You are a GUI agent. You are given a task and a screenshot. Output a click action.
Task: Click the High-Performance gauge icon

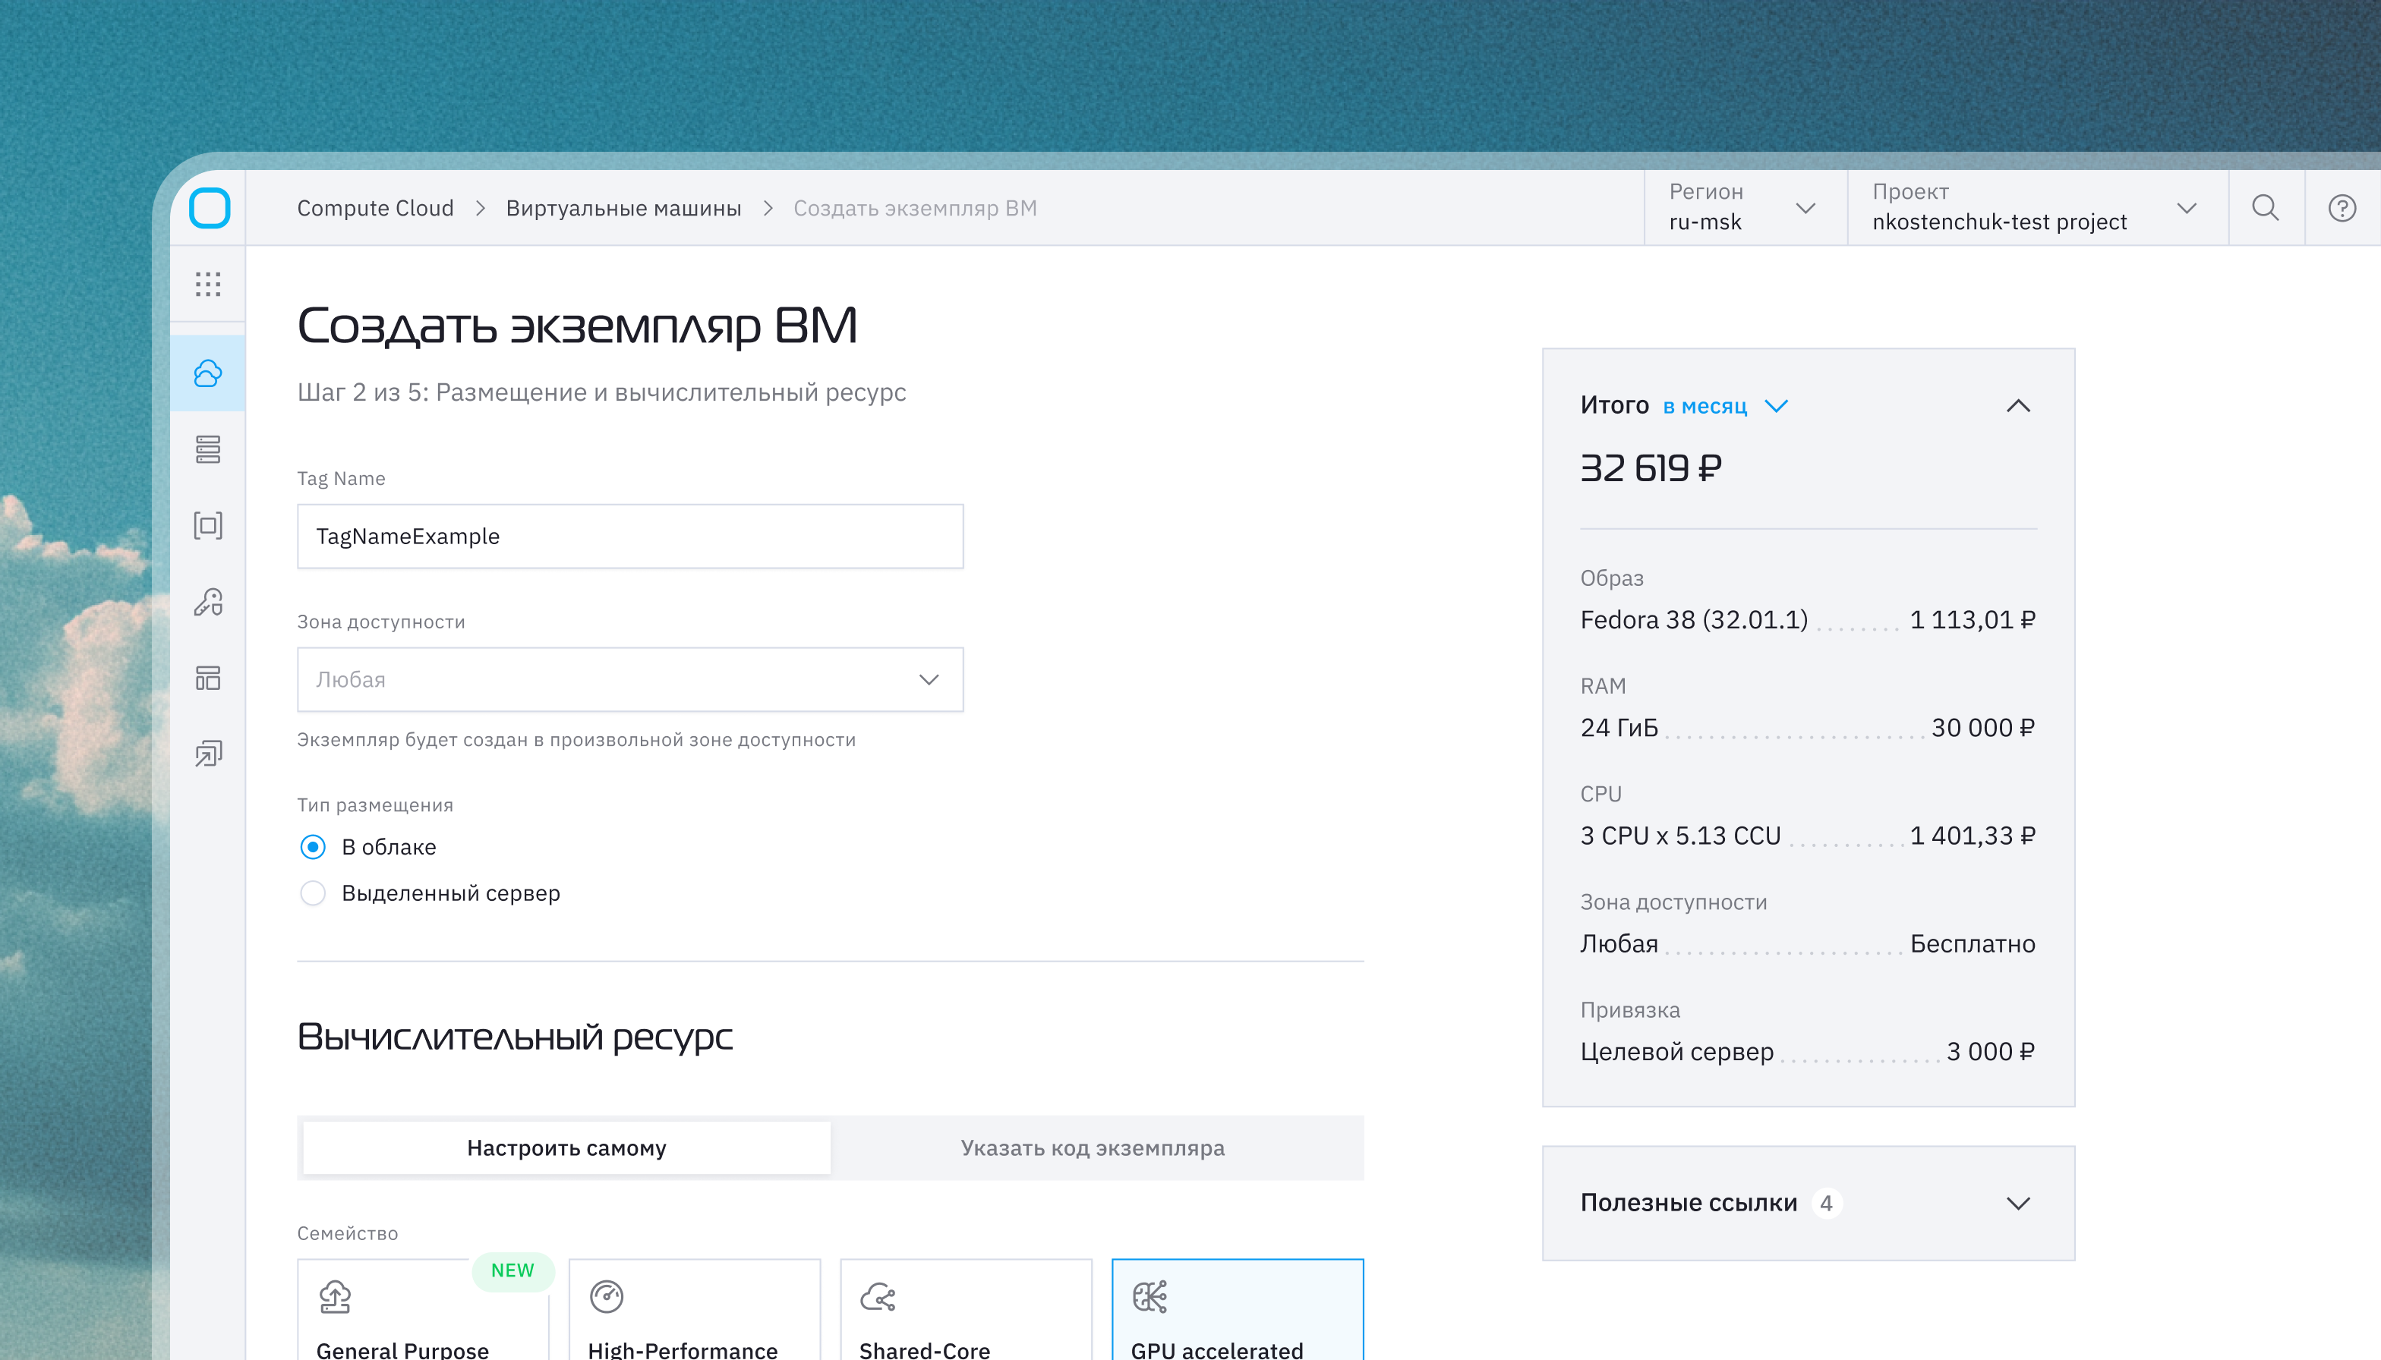[607, 1296]
